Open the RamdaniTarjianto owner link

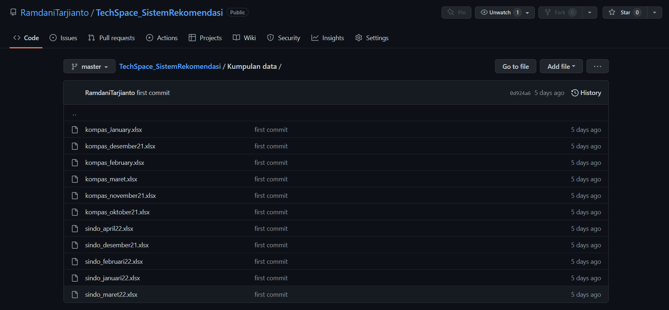pyautogui.click(x=55, y=13)
